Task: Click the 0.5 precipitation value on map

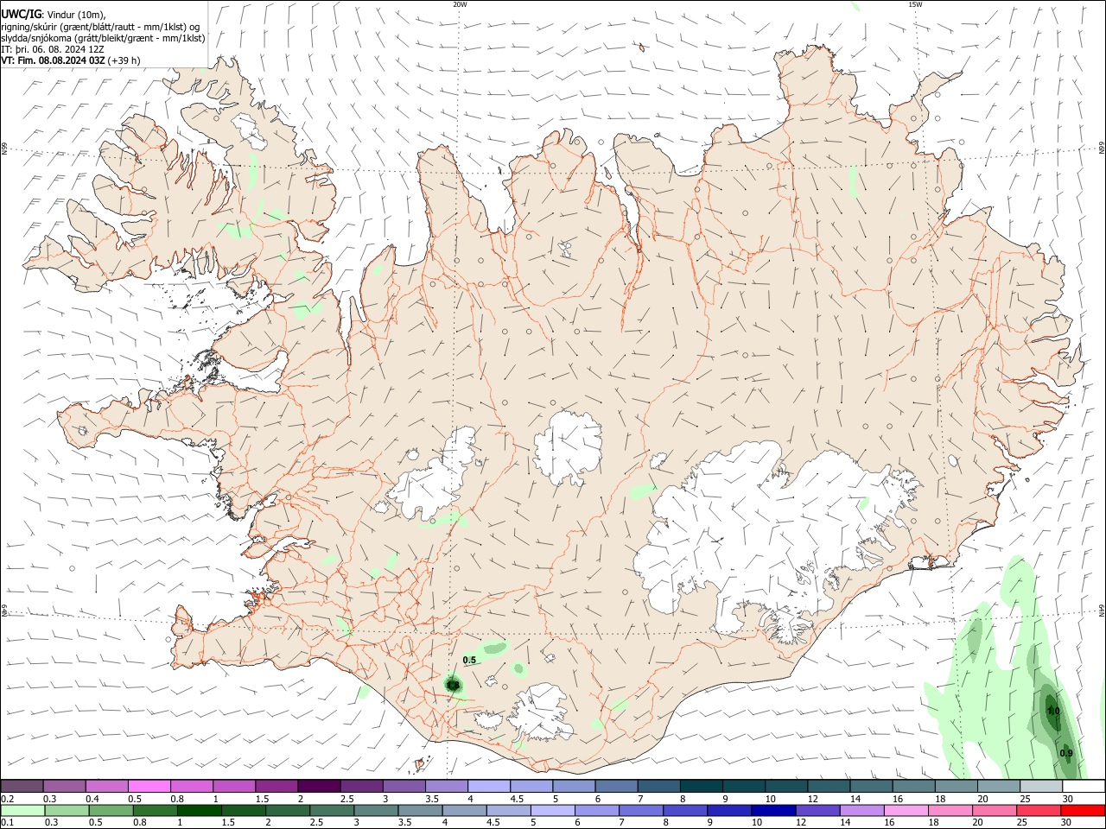Action: click(x=469, y=660)
